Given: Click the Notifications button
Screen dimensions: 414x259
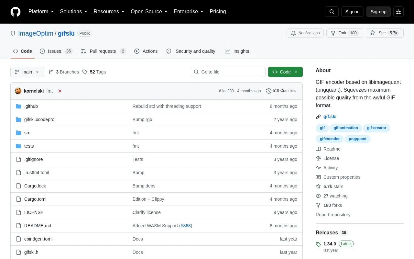Looking at the screenshot, I should [305, 33].
